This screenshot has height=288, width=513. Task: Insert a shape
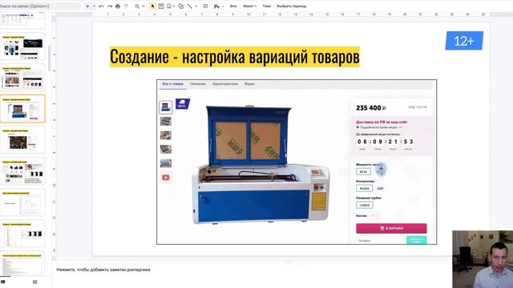pyautogui.click(x=181, y=6)
